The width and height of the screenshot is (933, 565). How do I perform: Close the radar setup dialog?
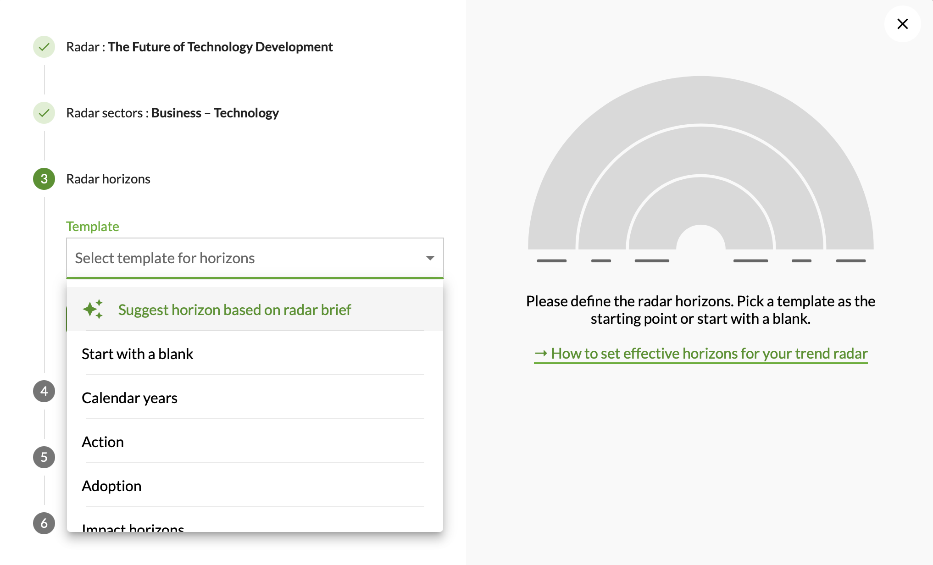tap(902, 24)
